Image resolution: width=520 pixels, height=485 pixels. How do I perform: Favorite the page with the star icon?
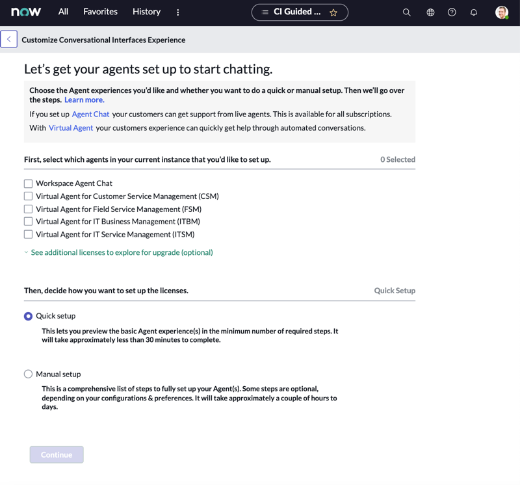pos(333,12)
